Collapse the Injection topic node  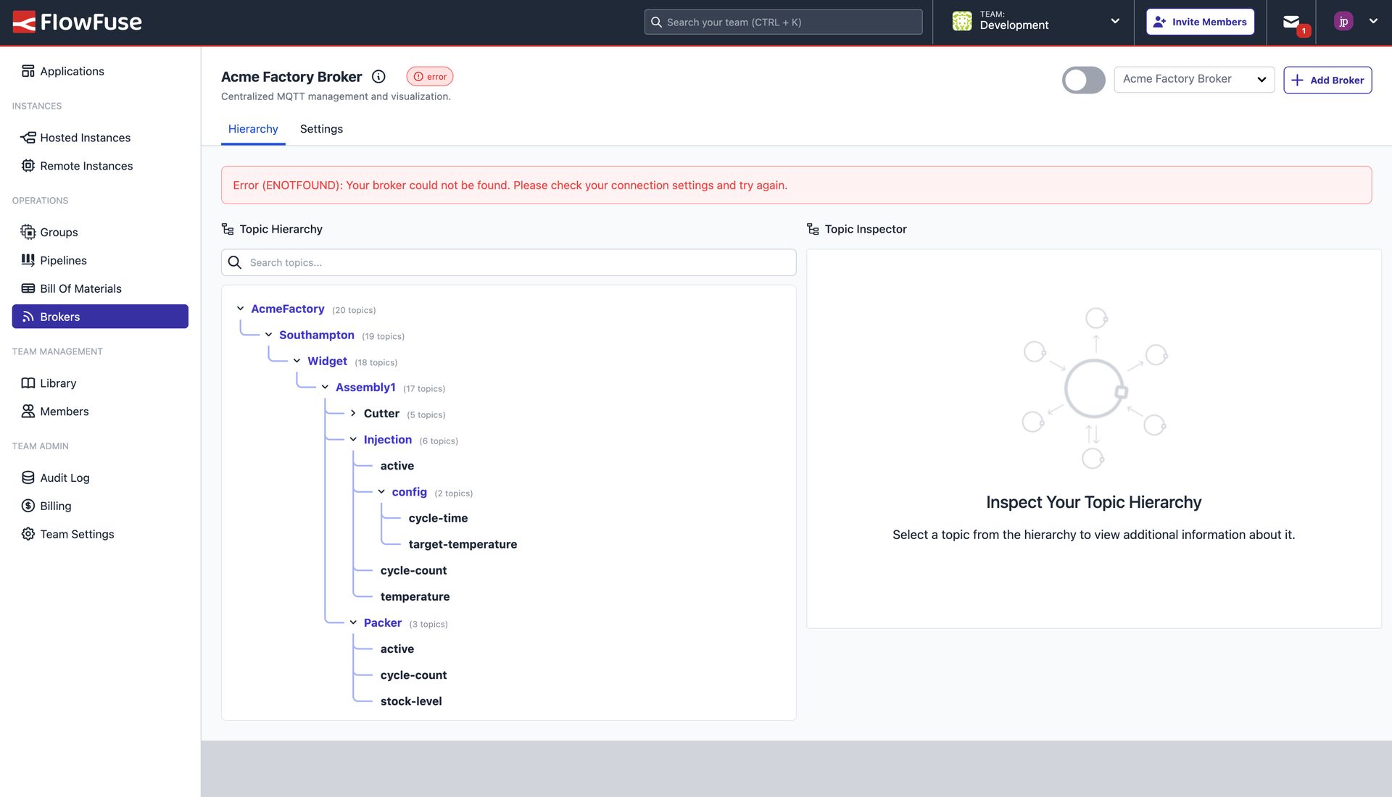coord(353,439)
